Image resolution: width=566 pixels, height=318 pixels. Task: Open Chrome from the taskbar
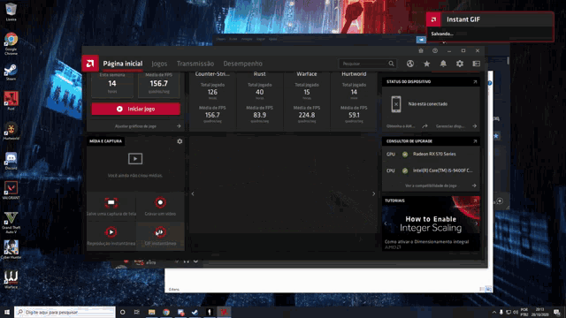(x=166, y=312)
